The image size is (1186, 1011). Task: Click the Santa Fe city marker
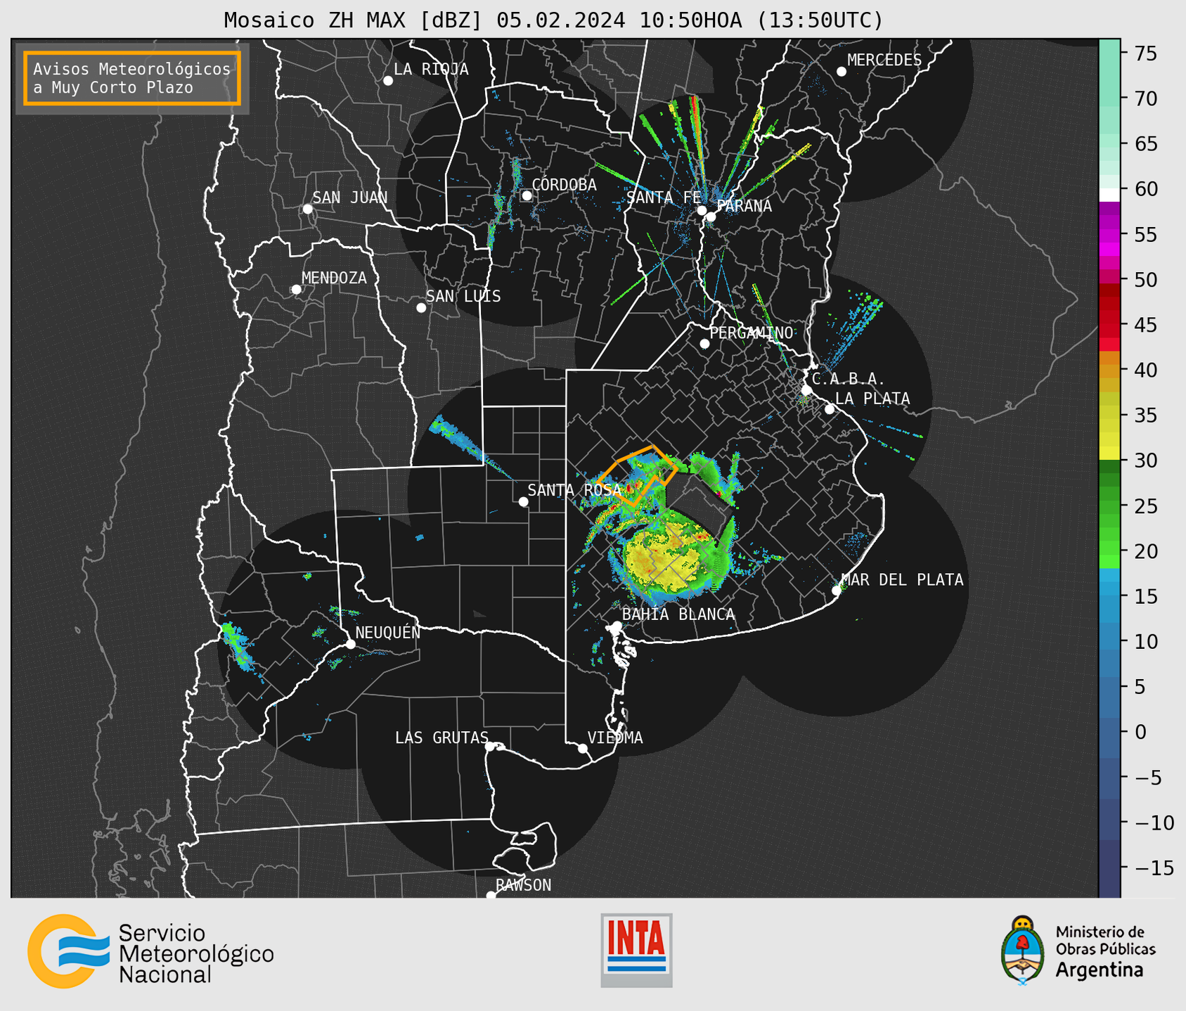click(702, 210)
